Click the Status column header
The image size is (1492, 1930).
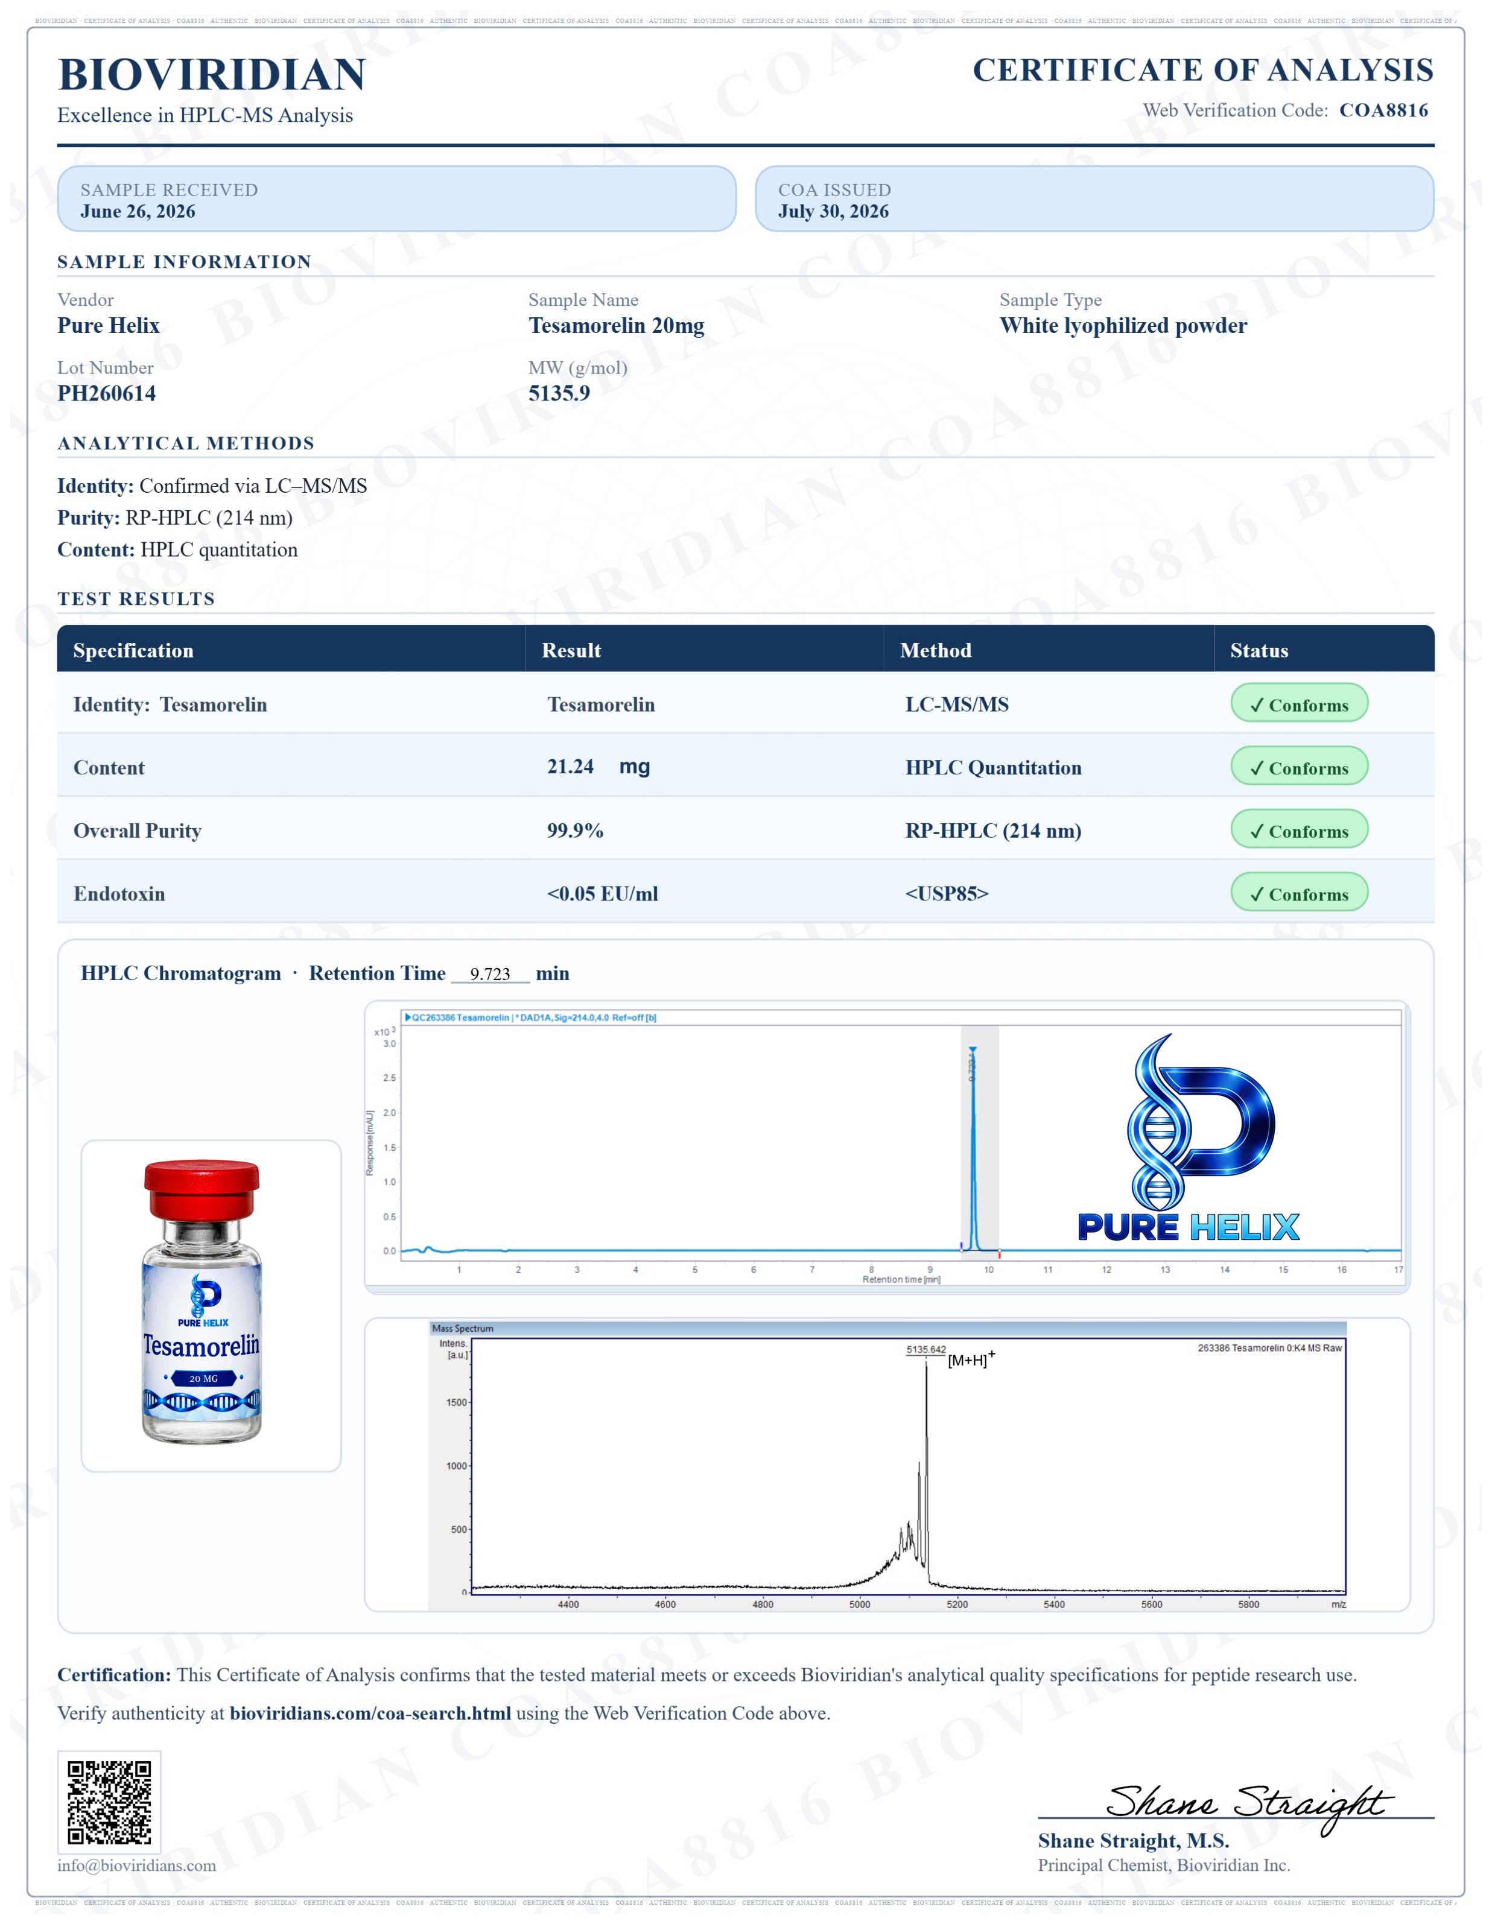[x=1259, y=650]
